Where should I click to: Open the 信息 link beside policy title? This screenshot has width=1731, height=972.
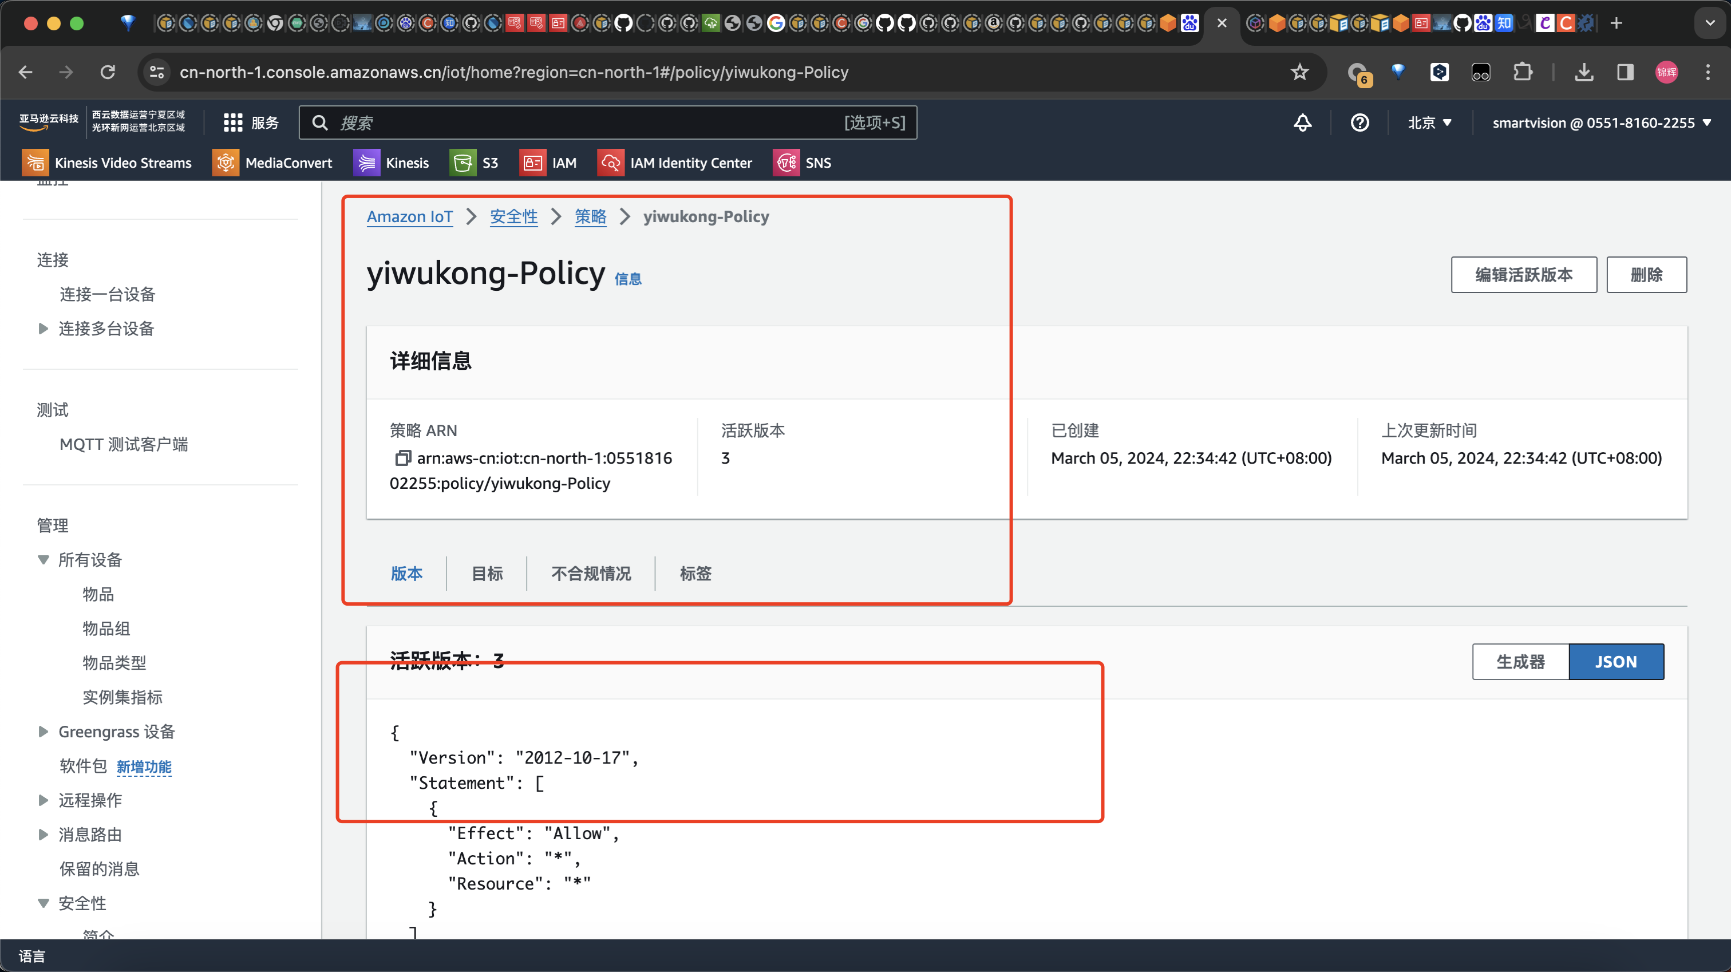(x=627, y=279)
